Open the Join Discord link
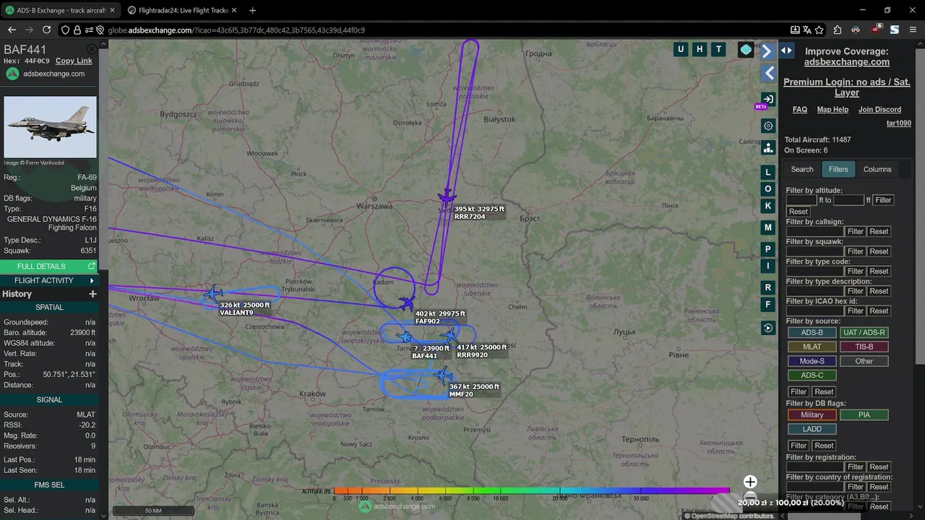Viewport: 925px width, 520px height. point(879,110)
